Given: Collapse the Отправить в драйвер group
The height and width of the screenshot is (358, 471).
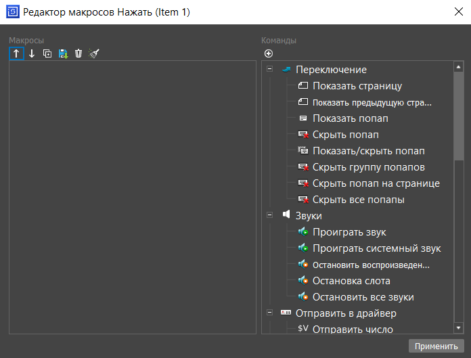Looking at the screenshot, I should point(269,313).
